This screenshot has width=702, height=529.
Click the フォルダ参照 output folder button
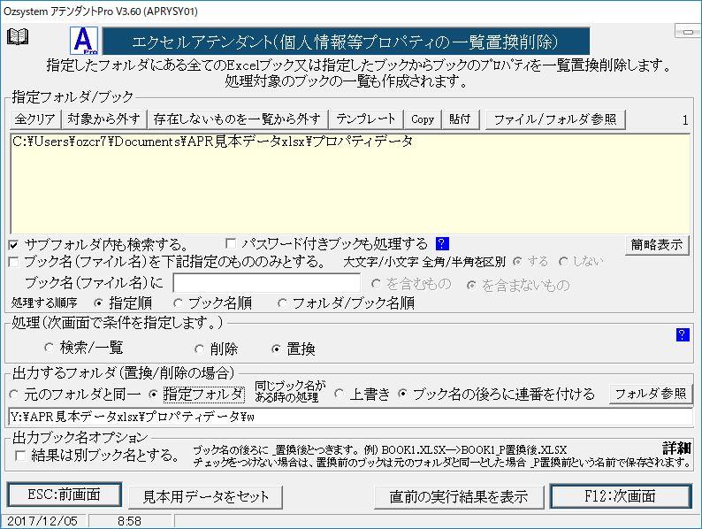click(x=651, y=394)
